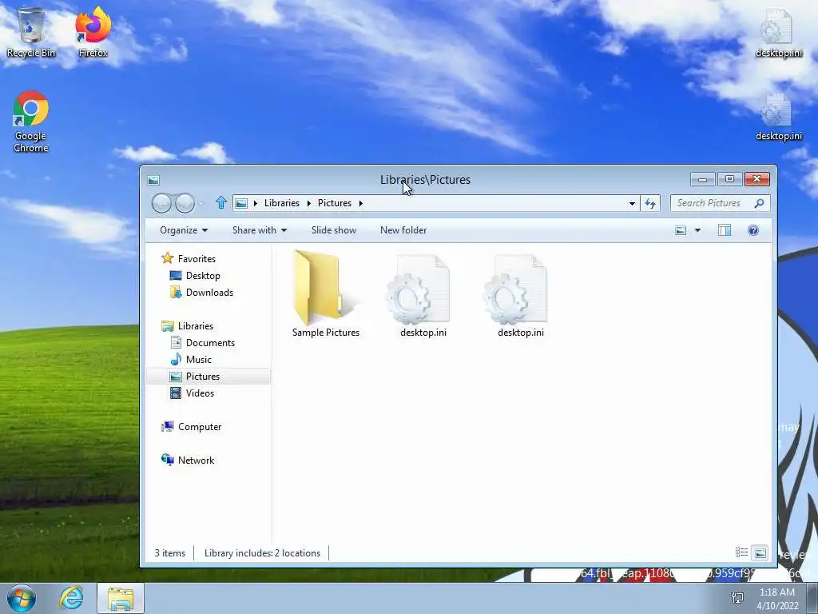Toggle the preview pane button

pyautogui.click(x=724, y=230)
